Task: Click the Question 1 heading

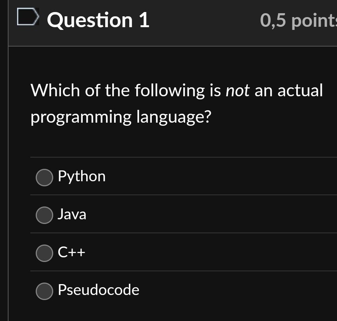Action: tap(98, 20)
